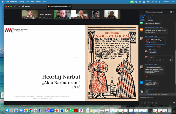Click the emoji icon in the bottom message toolbar
Viewport: 176px width, 114px height.
tap(145, 103)
